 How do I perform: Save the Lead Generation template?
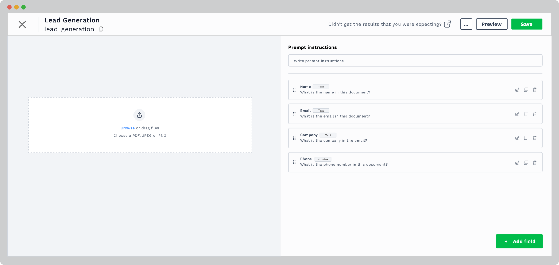pos(527,24)
